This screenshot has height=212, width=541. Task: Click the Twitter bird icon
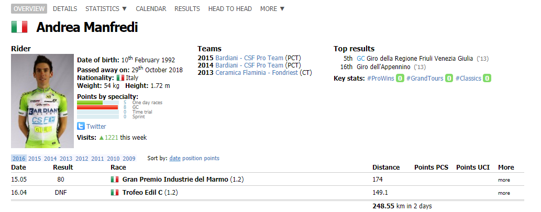pyautogui.click(x=81, y=126)
